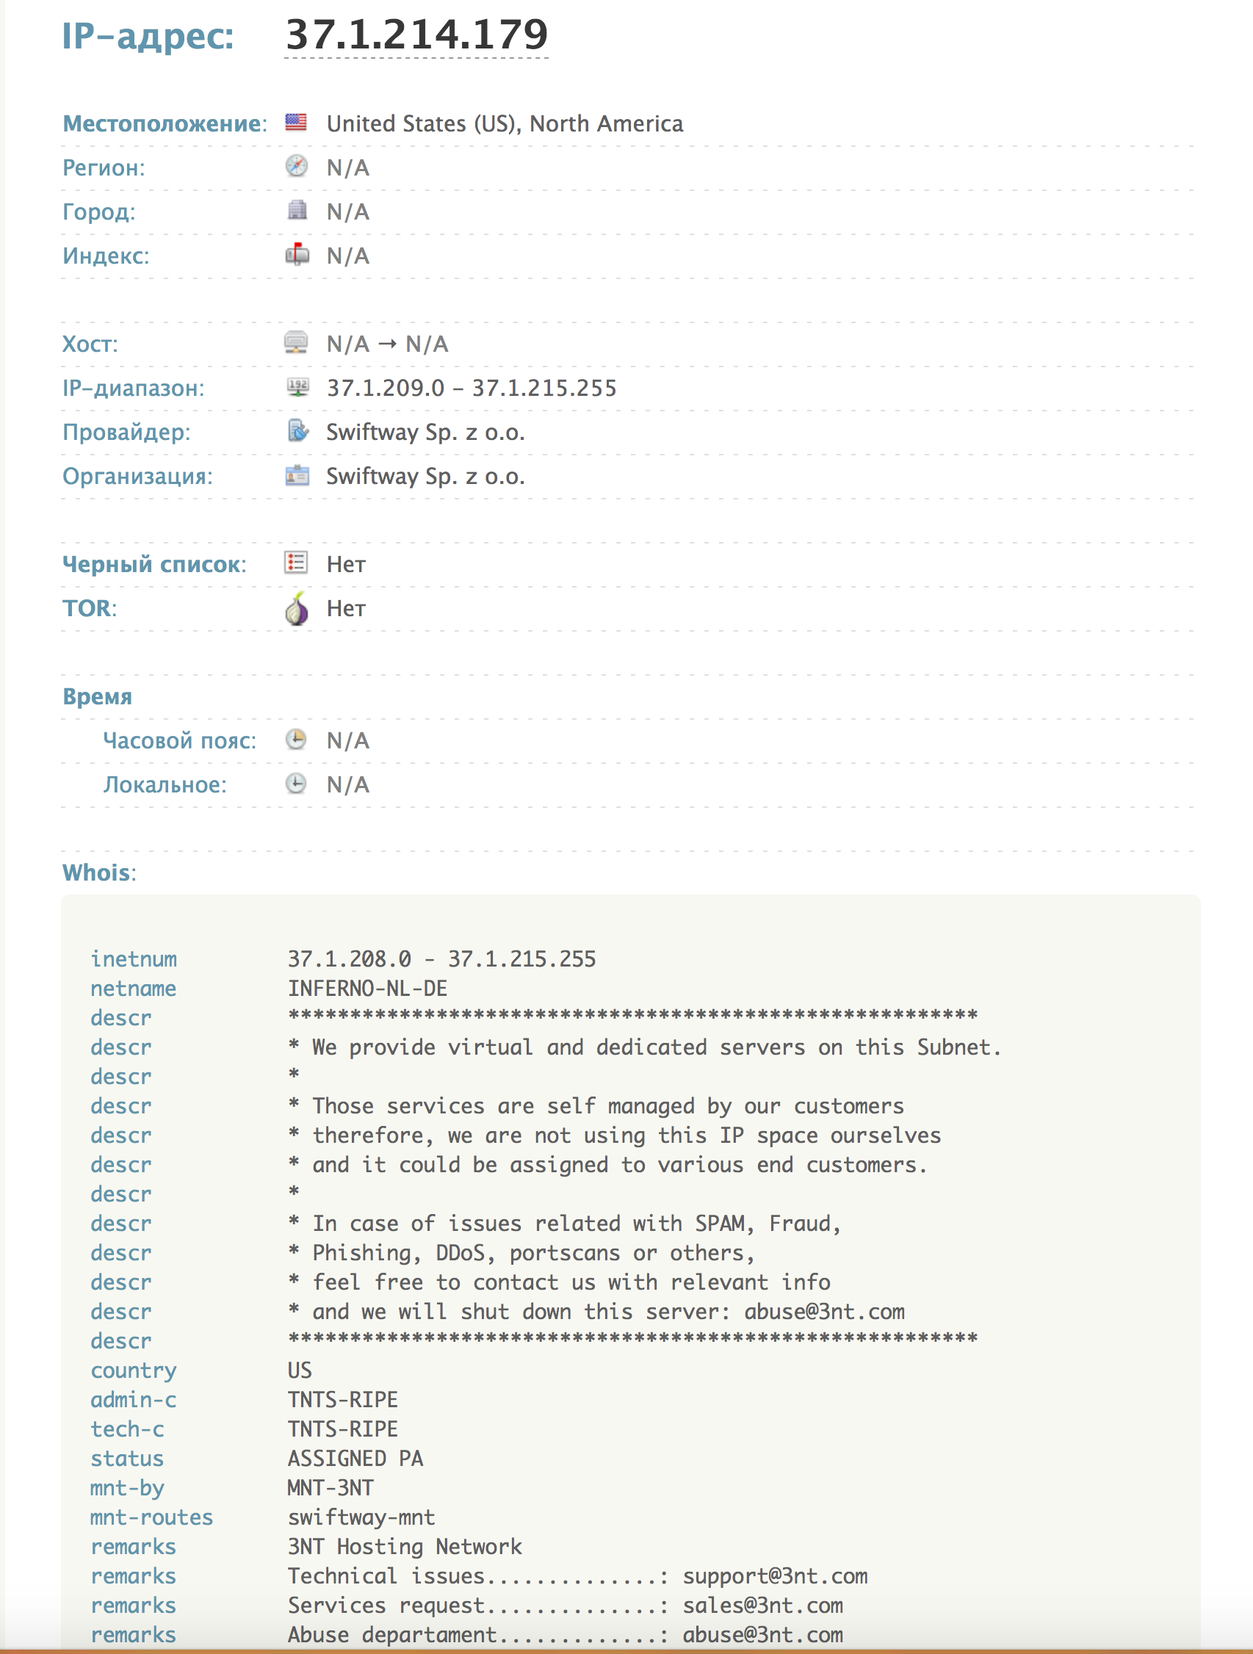Click the INFERNO-NL-DE netname value
Viewport: 1253px width, 1654px height.
(x=368, y=989)
